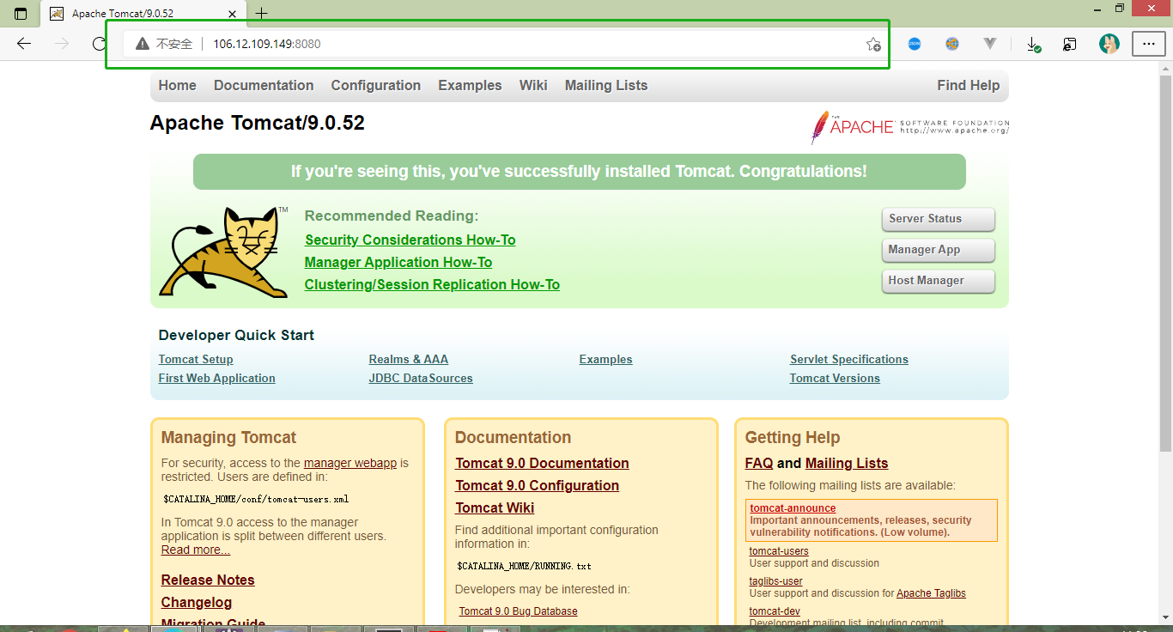Image resolution: width=1173 pixels, height=632 pixels.
Task: Go back to the previous page
Action: [x=24, y=44]
